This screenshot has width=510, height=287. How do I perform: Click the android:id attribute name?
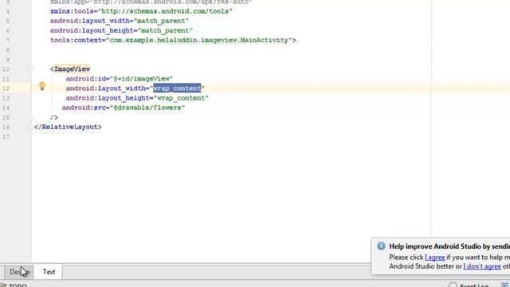click(86, 79)
